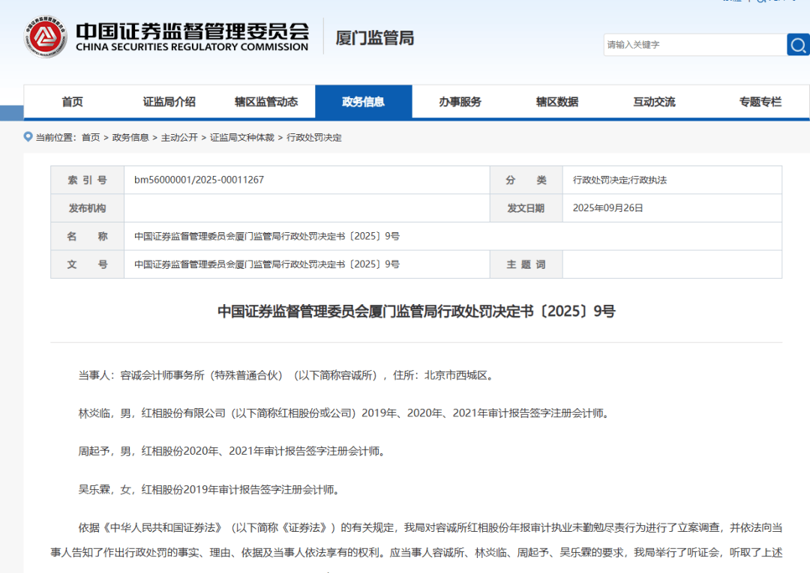Open the 证监局介绍 navigation tab
810x573 pixels.
(169, 102)
